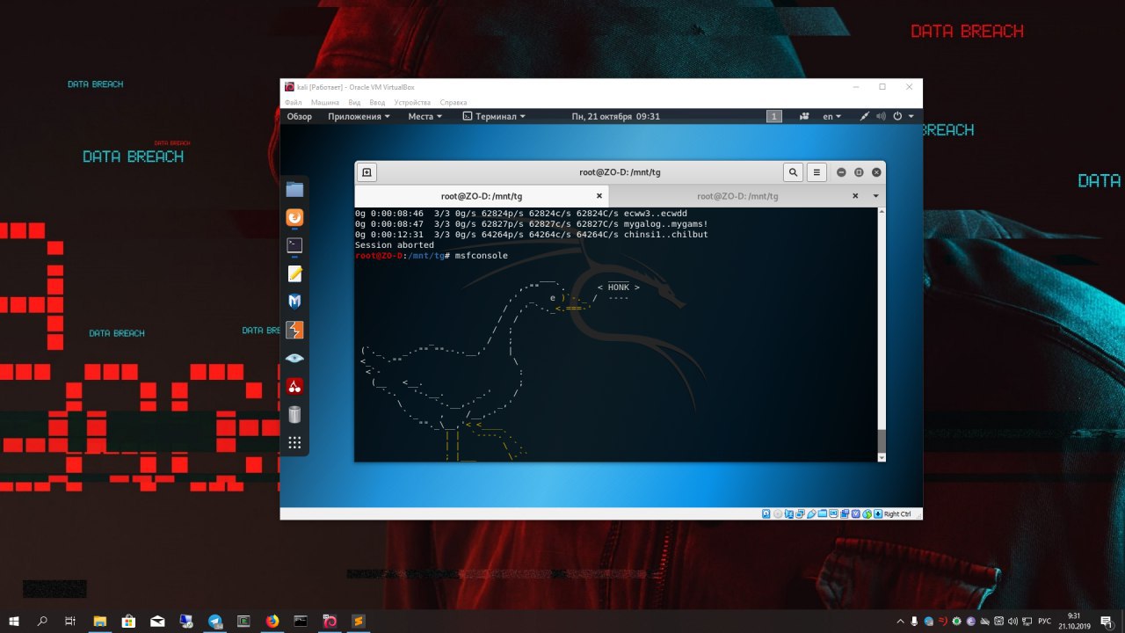The height and width of the screenshot is (633, 1125).
Task: Switch to the second root@ZO-D:/mnt/tg tab
Action: (x=737, y=196)
